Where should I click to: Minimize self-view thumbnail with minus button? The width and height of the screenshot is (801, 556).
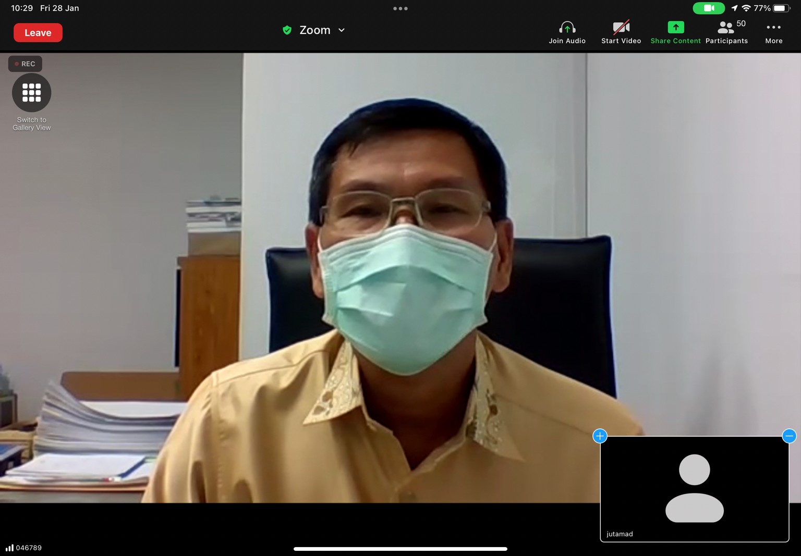pos(789,436)
